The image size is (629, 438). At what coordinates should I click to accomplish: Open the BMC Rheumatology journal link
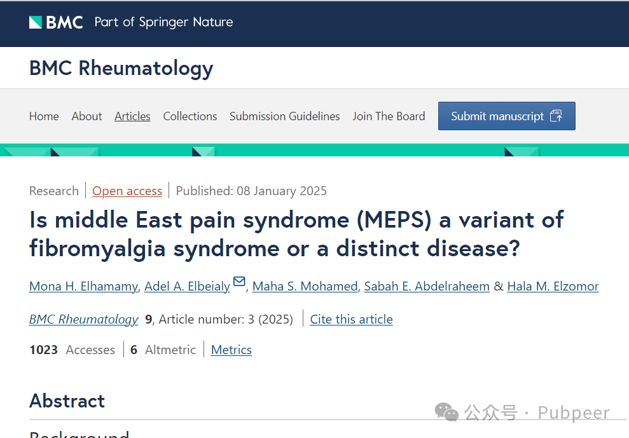pos(84,319)
